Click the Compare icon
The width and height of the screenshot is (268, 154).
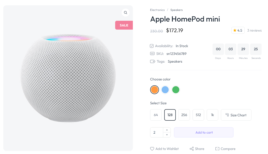(x=217, y=149)
